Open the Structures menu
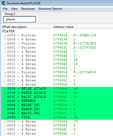The height and width of the screenshot is (136, 113). (x=28, y=9)
